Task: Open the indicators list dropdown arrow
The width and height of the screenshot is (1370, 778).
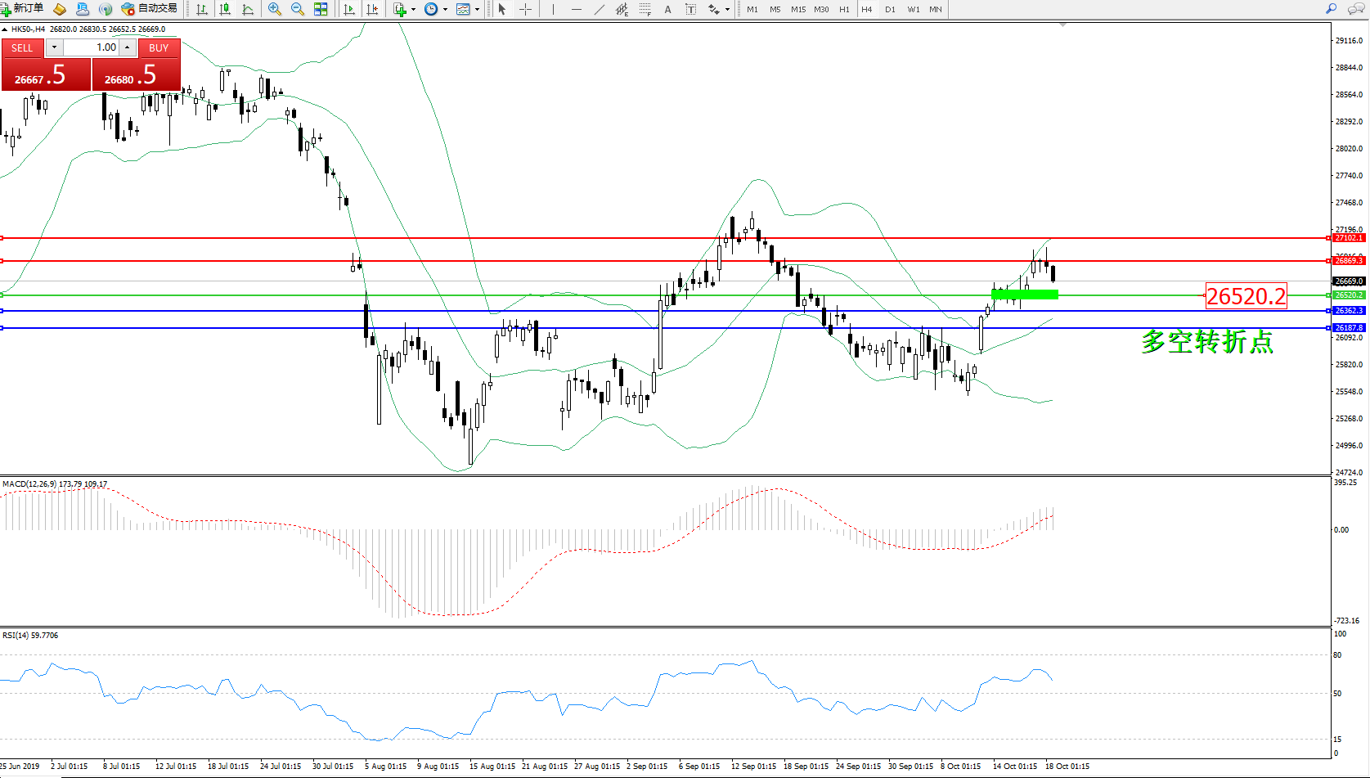Action: pyautogui.click(x=413, y=10)
